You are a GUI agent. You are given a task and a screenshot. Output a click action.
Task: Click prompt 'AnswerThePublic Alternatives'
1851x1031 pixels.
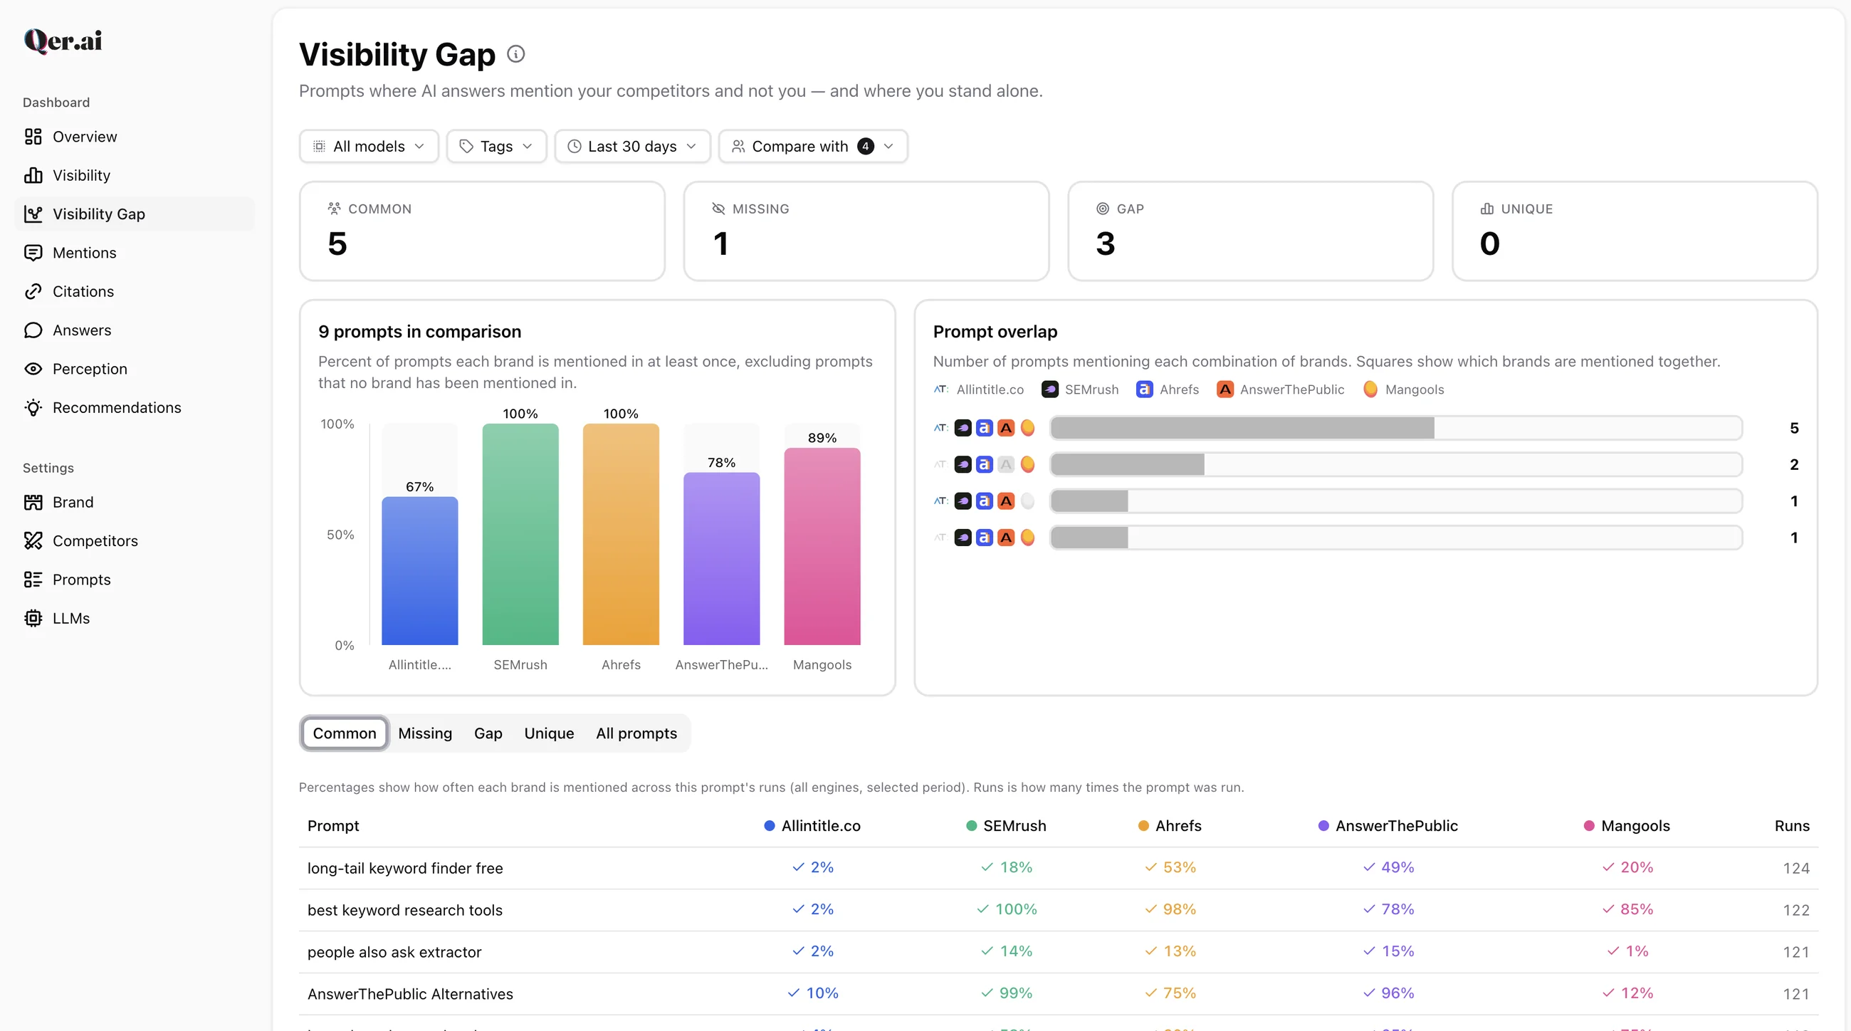tap(410, 995)
